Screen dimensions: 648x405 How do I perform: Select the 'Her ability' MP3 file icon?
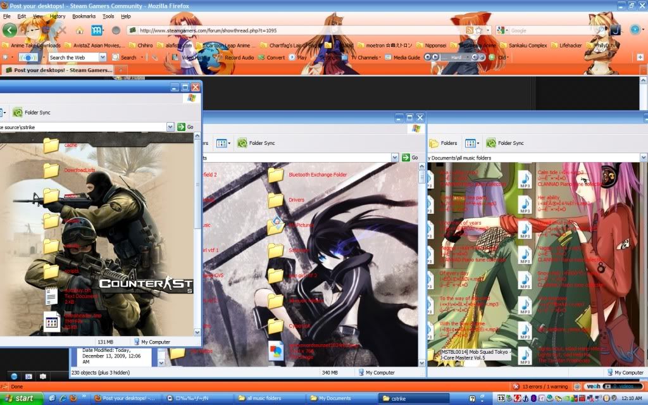(525, 204)
